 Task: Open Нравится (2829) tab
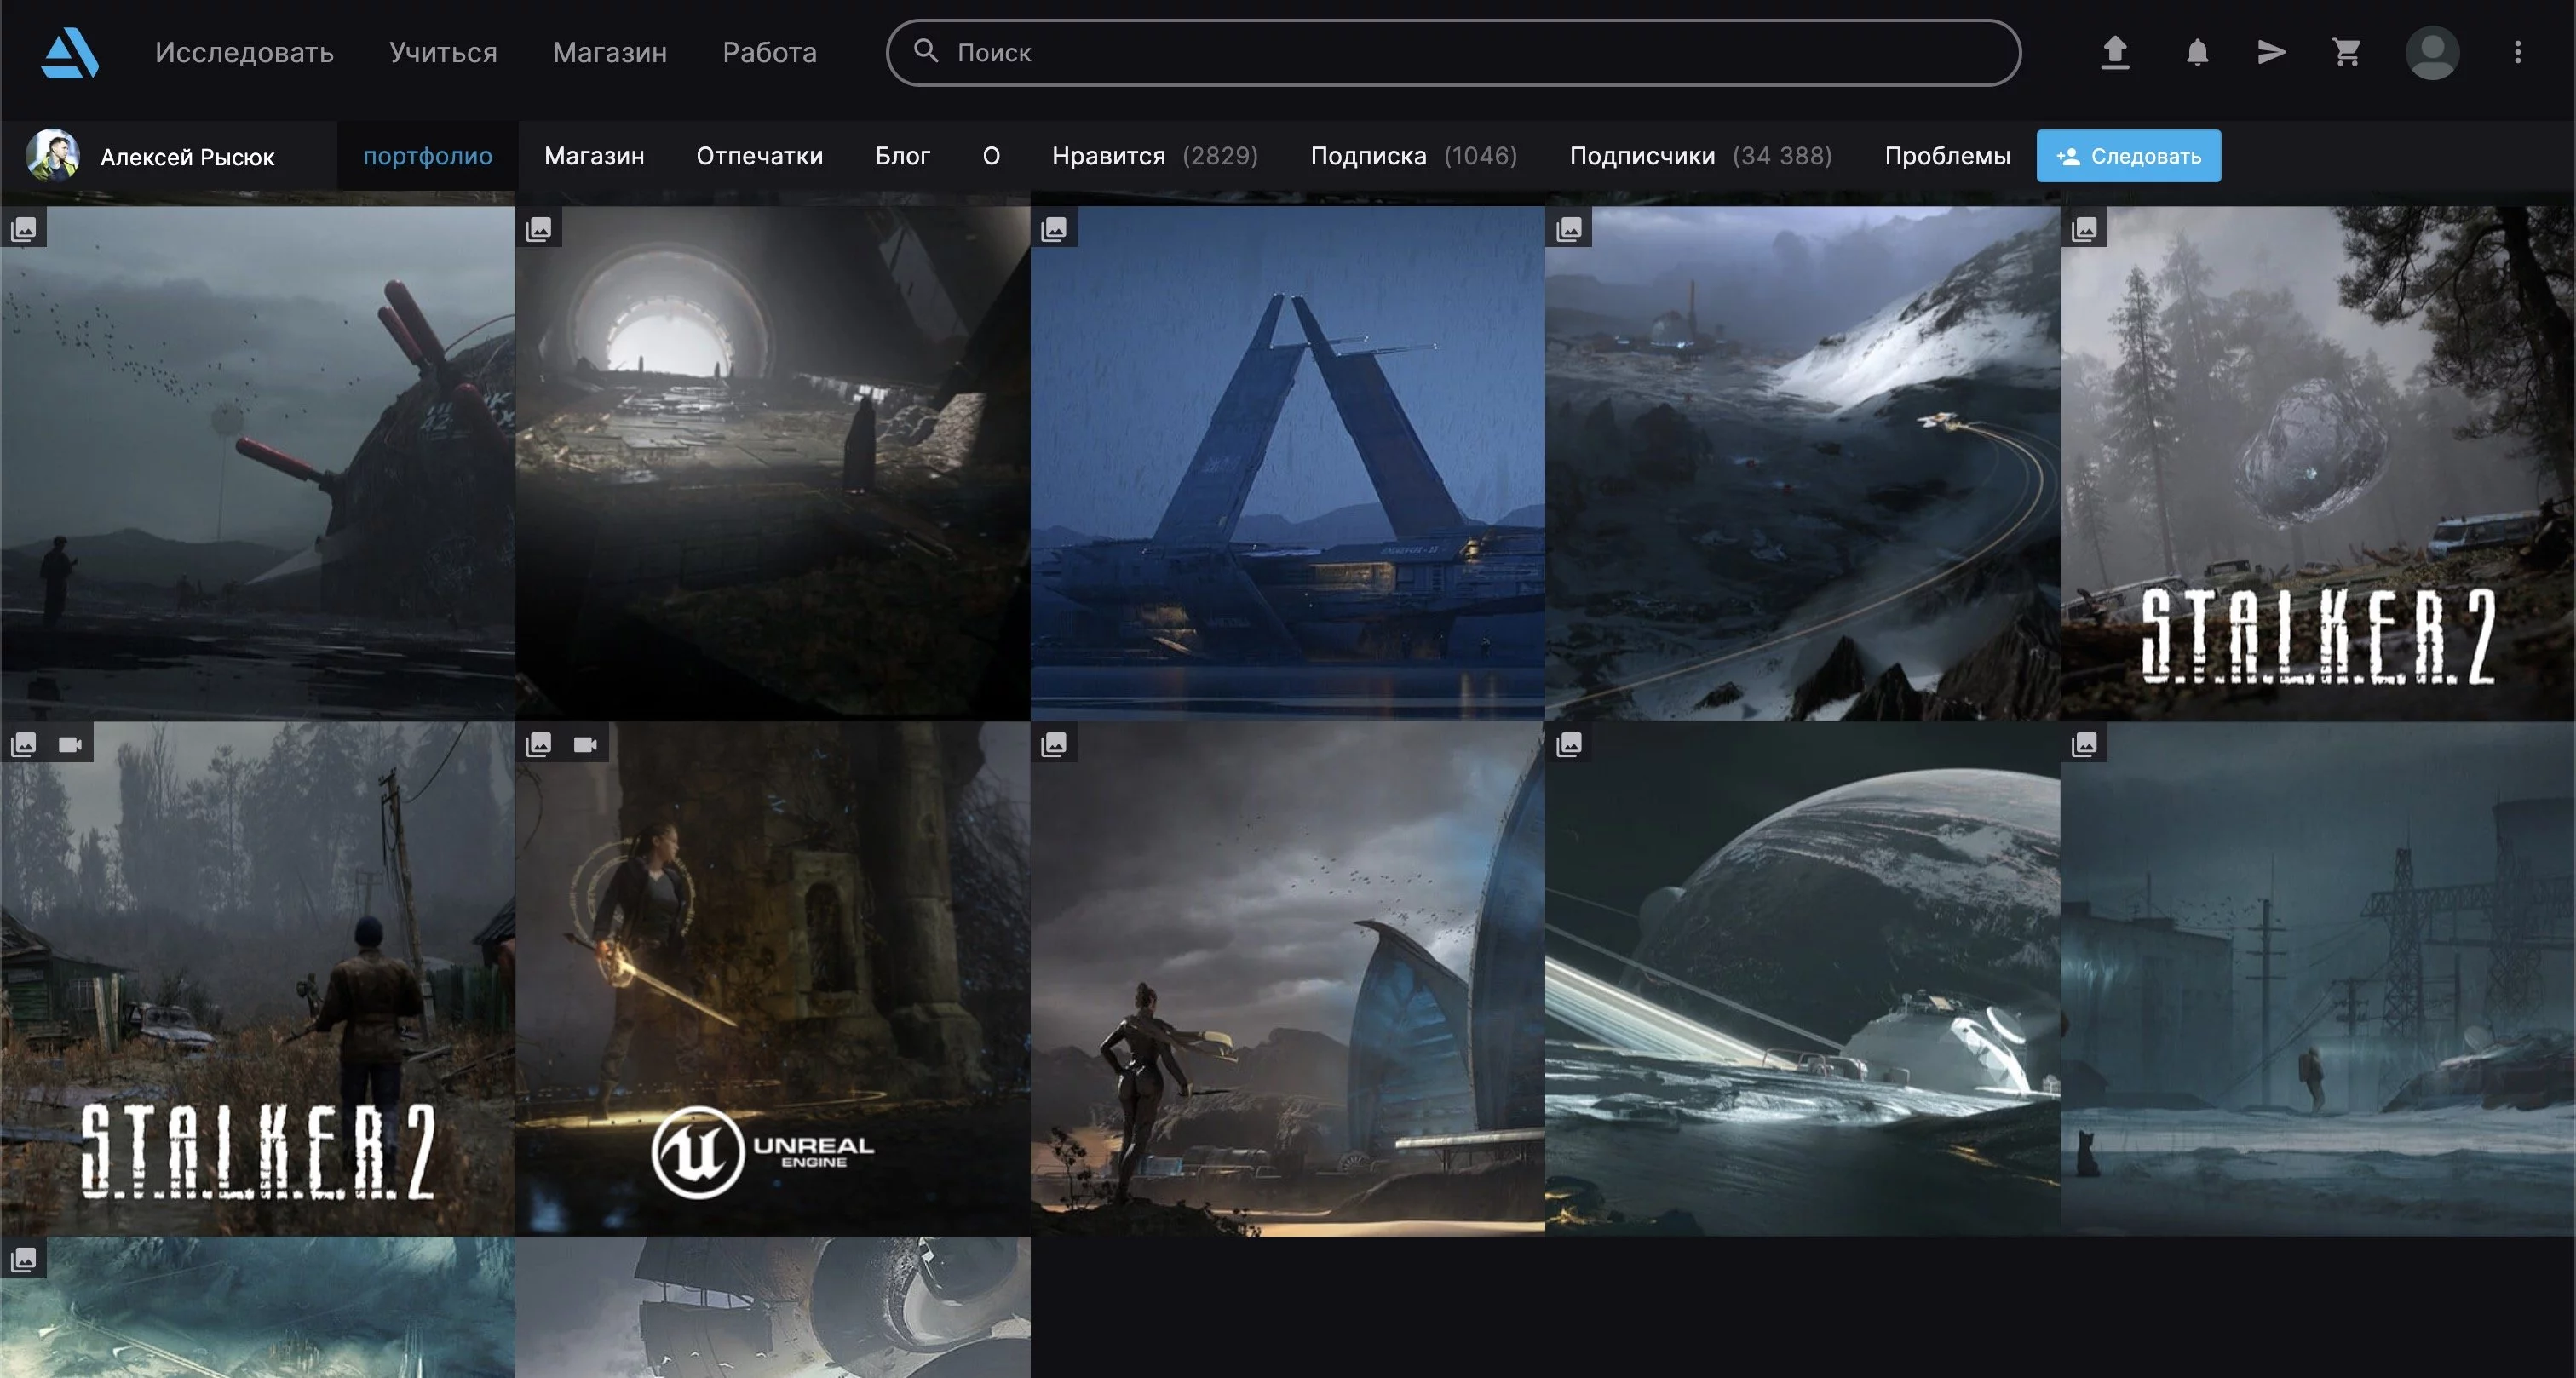coord(1155,156)
